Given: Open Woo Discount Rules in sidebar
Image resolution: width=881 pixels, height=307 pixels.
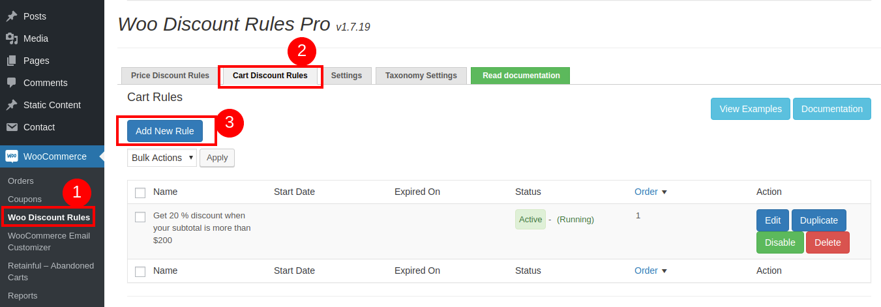Looking at the screenshot, I should coord(49,217).
